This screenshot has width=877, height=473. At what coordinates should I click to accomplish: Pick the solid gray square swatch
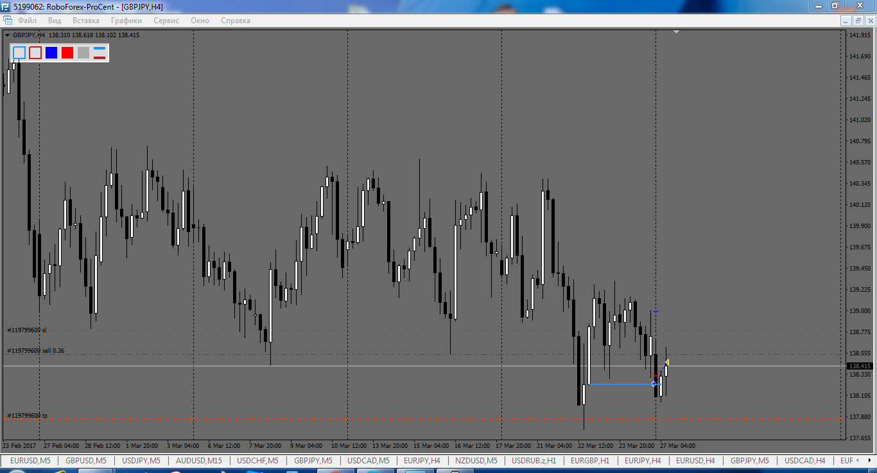83,53
